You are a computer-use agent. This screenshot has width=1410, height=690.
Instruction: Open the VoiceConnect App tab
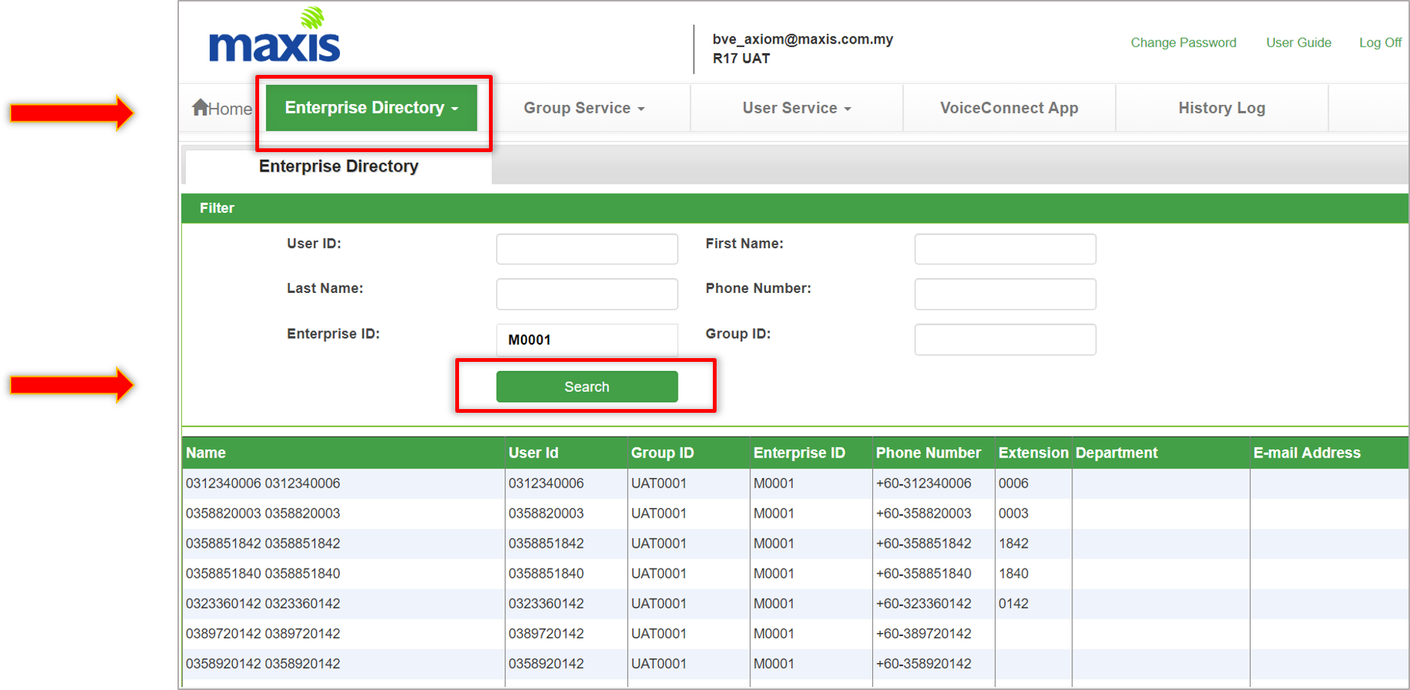[x=1009, y=108]
